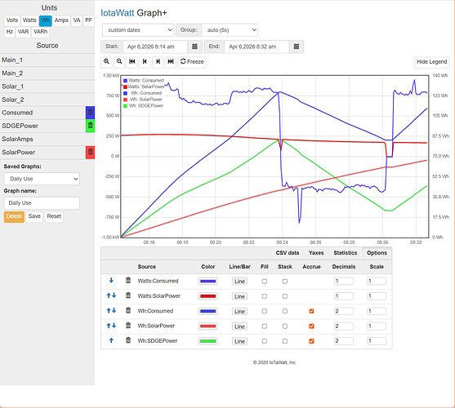
Task: Click the Start date input field
Action: [x=155, y=47]
